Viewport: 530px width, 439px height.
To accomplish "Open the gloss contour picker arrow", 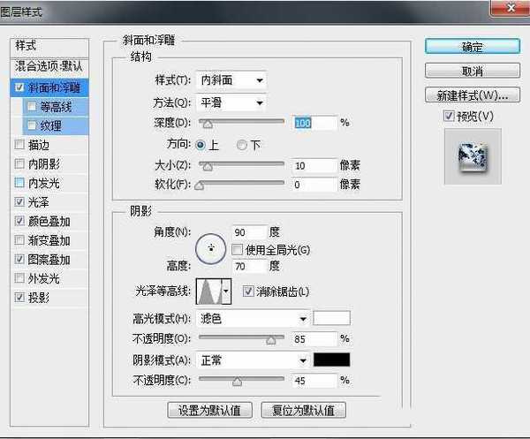I will click(225, 291).
